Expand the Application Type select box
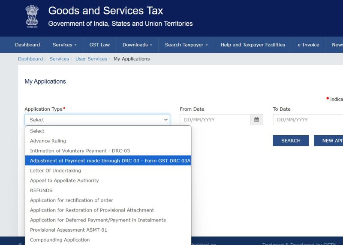343x245 pixels. 97,120
